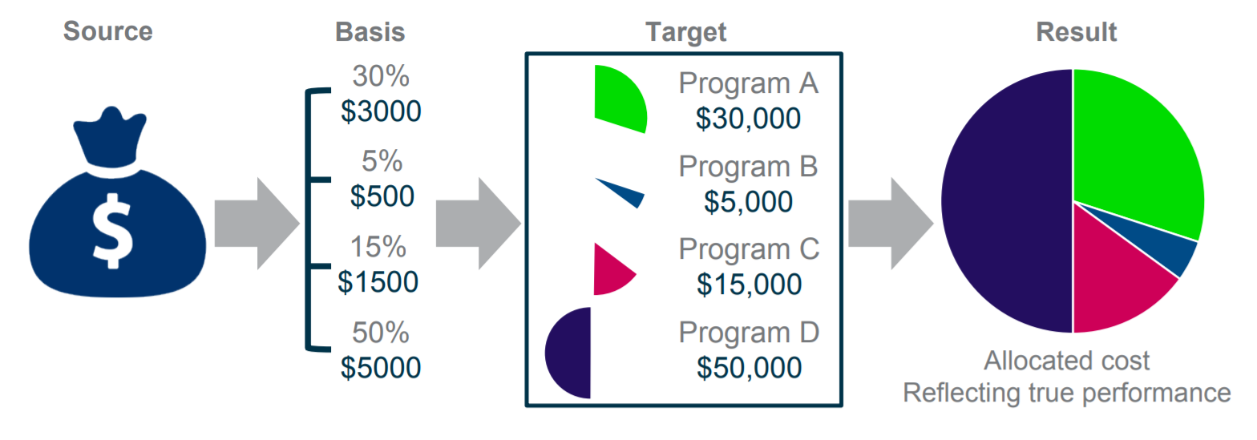Click the purple half of the result pie
Viewport: 1257px width, 440px height.
coord(1007,201)
